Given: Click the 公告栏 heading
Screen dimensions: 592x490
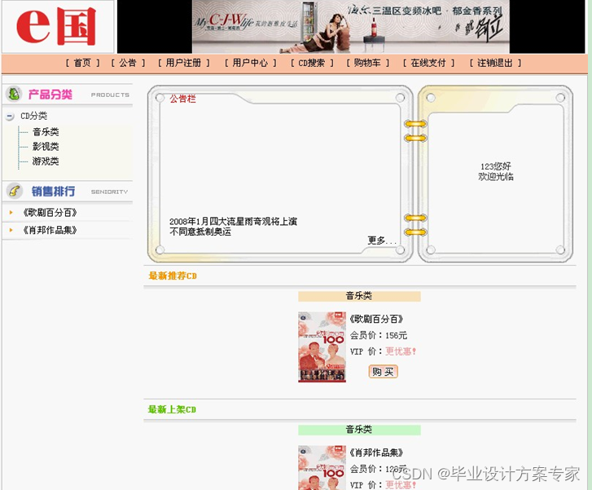Looking at the screenshot, I should pos(182,99).
